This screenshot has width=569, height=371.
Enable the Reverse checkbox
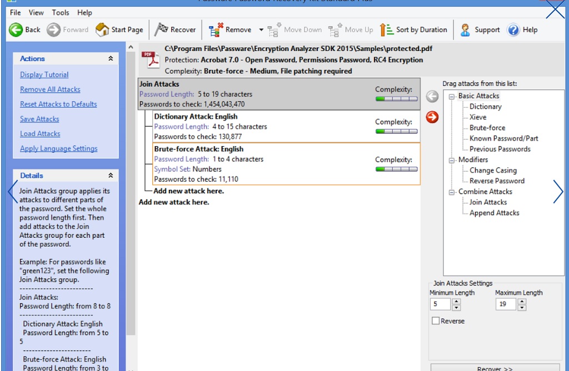tap(436, 321)
